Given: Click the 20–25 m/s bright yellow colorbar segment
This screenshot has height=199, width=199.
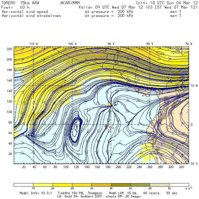Looking at the screenshot, I should click(x=62, y=185).
